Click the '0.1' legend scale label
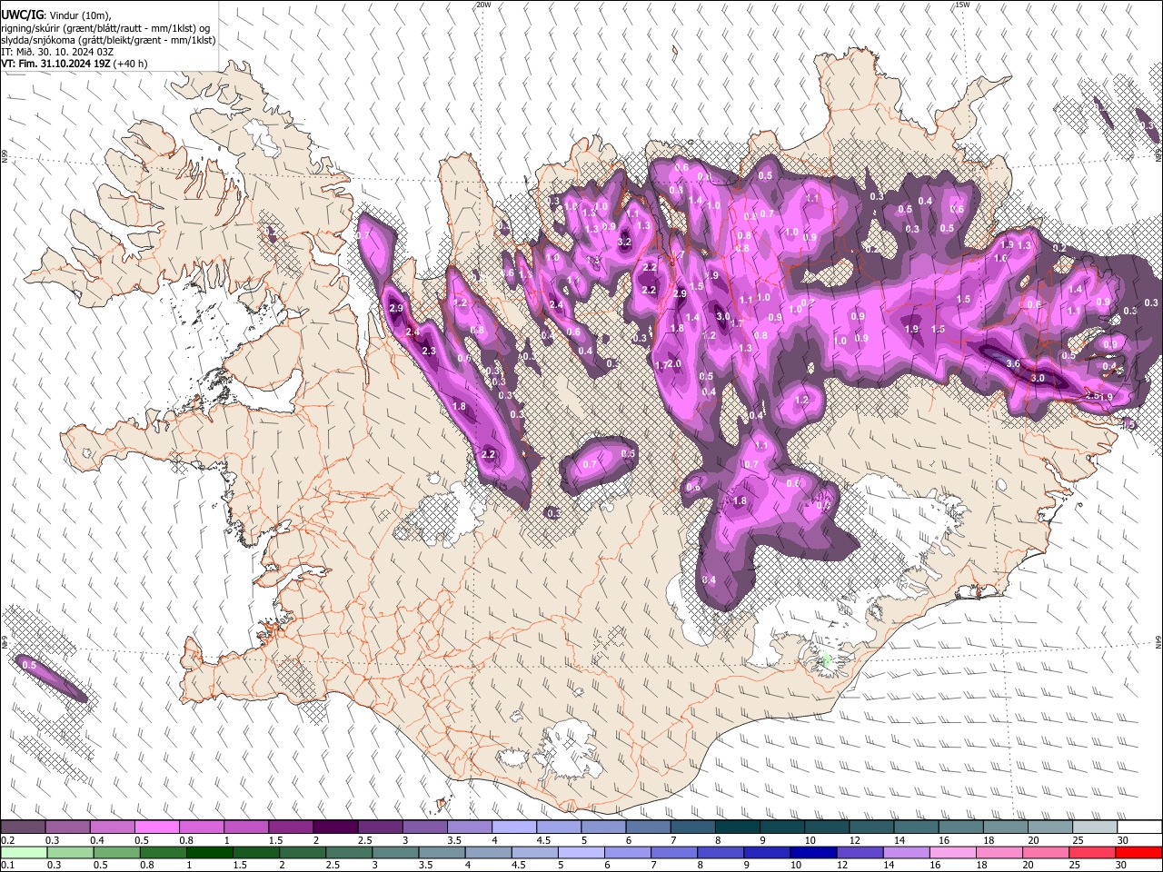 [8, 865]
